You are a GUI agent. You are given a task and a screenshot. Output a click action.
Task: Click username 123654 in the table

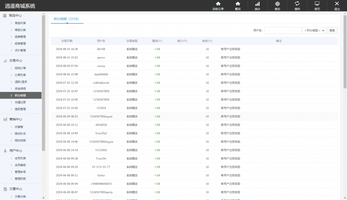[101, 108]
